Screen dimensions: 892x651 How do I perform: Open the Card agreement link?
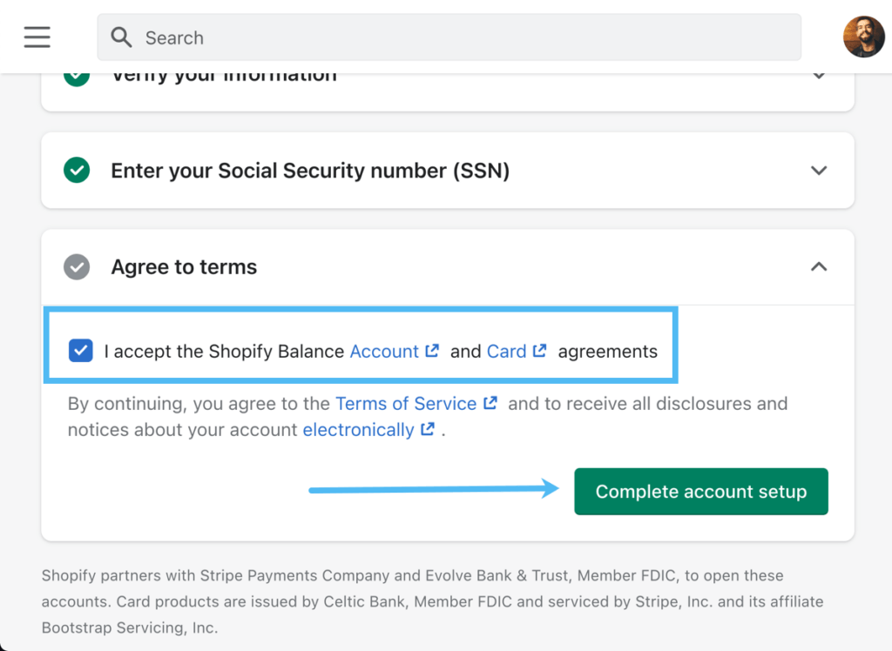coord(506,352)
